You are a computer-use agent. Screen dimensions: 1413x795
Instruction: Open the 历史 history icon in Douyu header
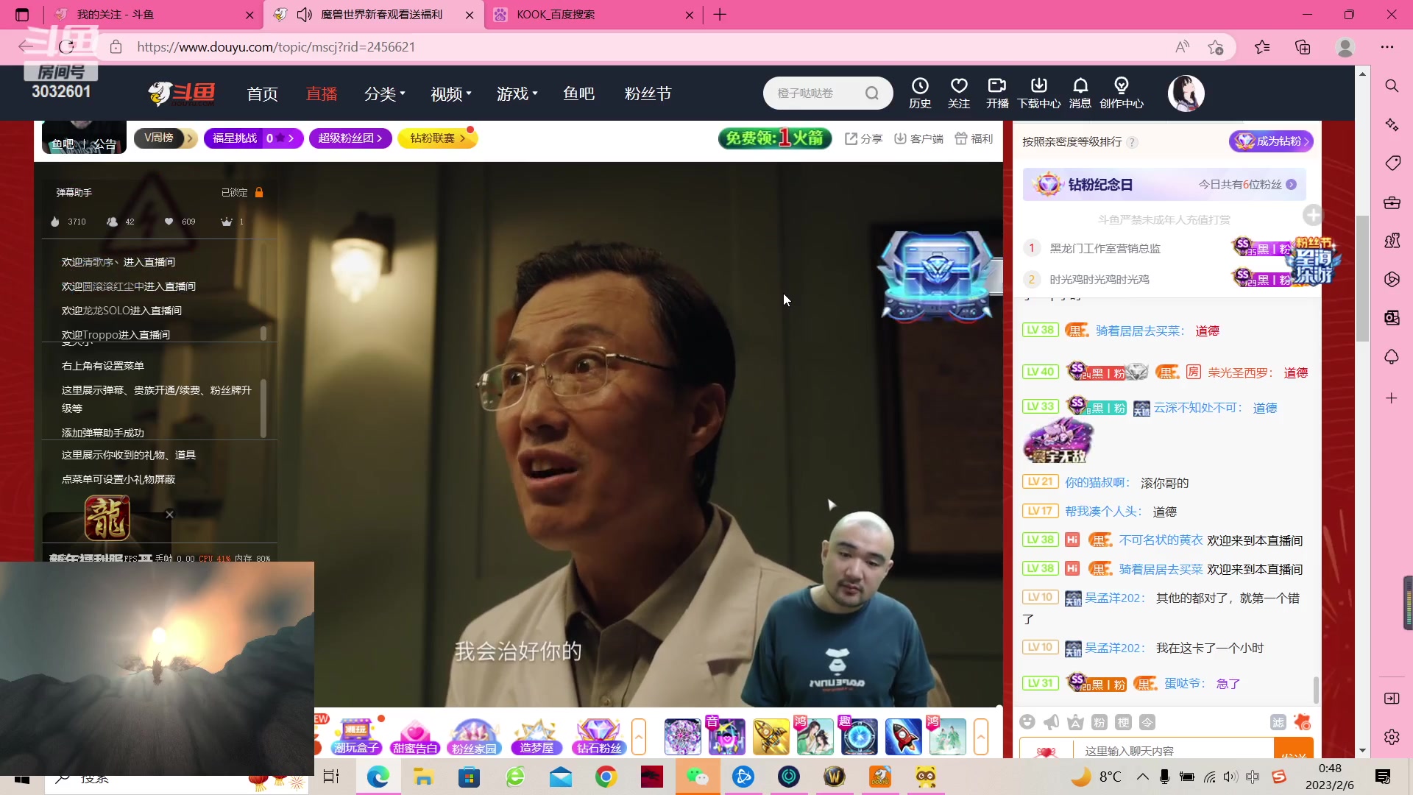point(920,93)
